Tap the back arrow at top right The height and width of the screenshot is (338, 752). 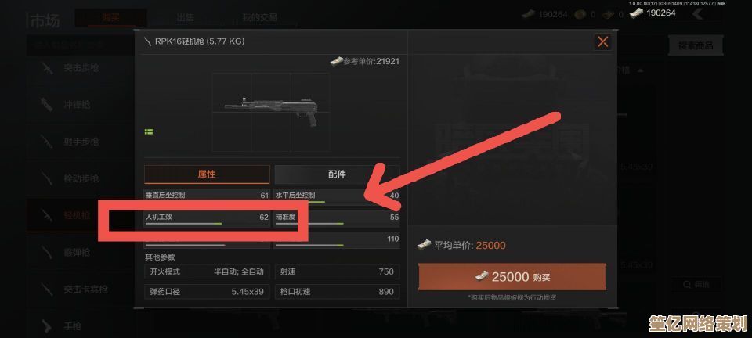tap(698, 14)
